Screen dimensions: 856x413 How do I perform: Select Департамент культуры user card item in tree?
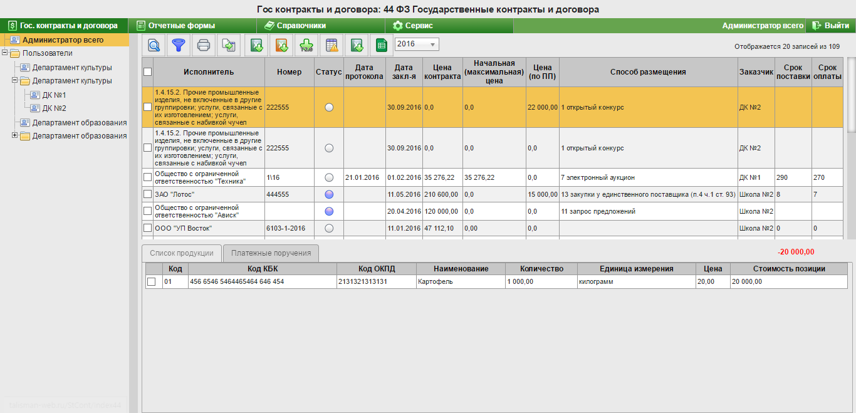tap(72, 67)
